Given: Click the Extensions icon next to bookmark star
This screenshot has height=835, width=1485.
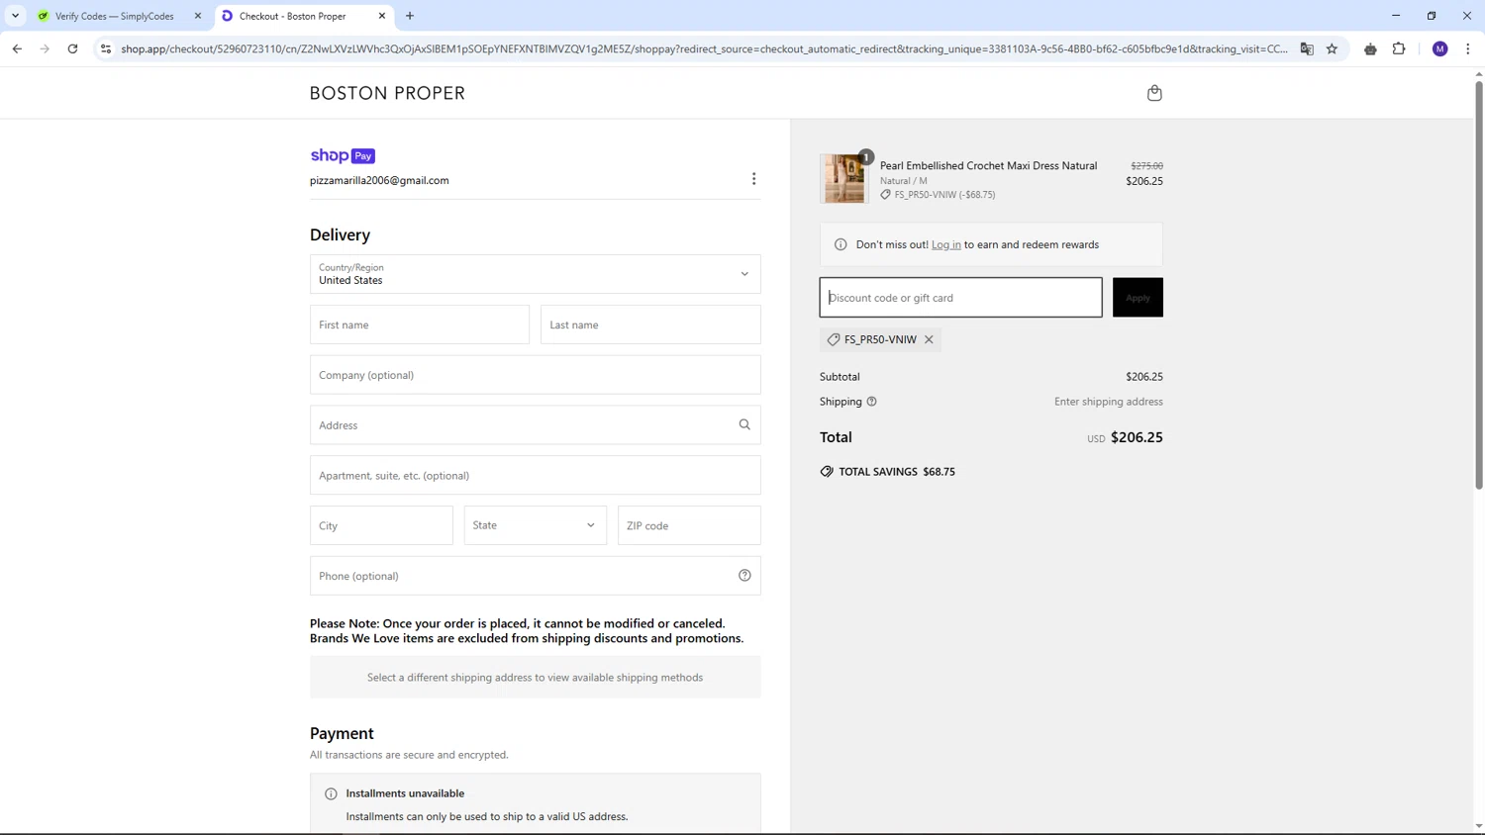Looking at the screenshot, I should pos(1370,48).
